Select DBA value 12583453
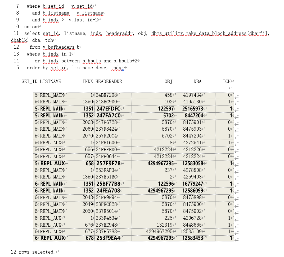This screenshot has width=284, height=257. click(193, 238)
